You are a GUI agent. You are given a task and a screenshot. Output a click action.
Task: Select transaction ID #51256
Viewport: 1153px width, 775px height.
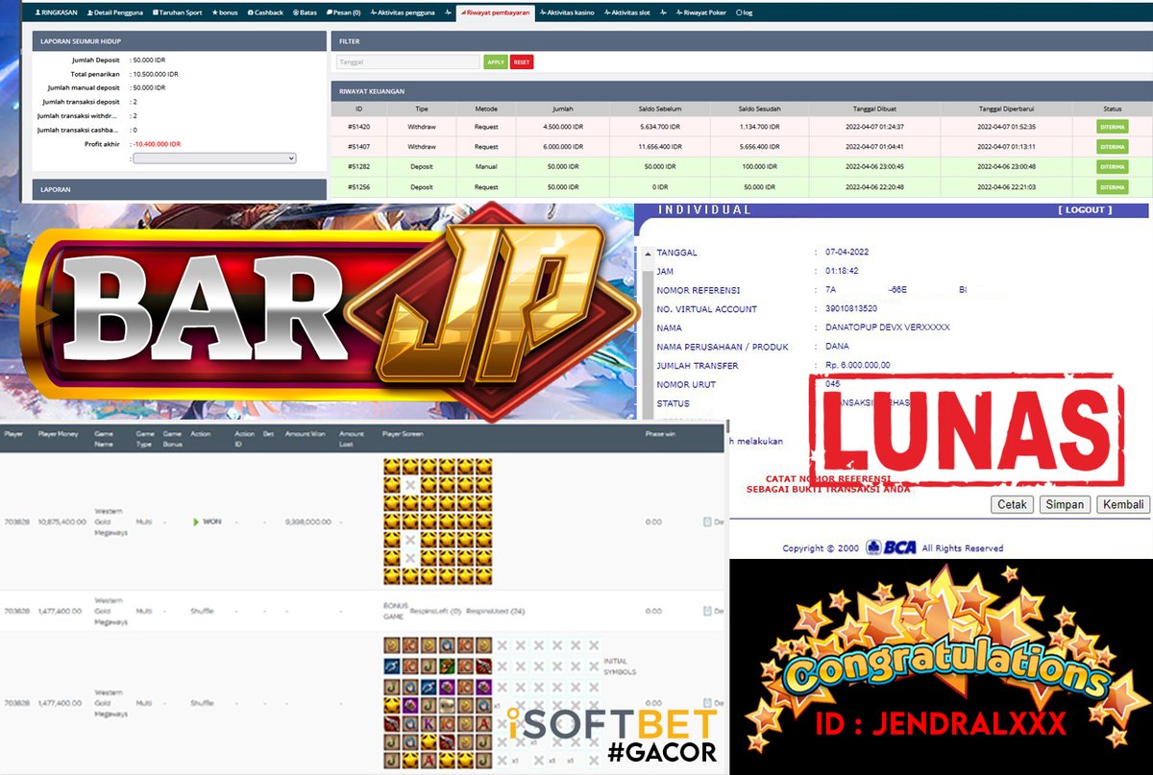(x=358, y=187)
